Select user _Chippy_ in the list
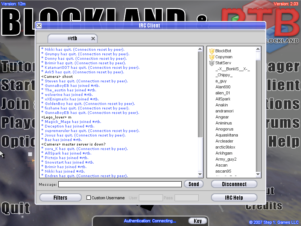 pyautogui.click(x=224, y=75)
